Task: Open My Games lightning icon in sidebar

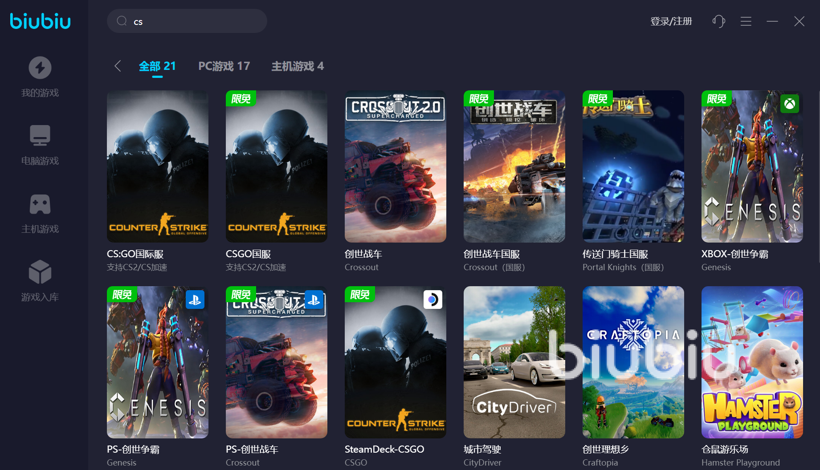Action: [40, 68]
